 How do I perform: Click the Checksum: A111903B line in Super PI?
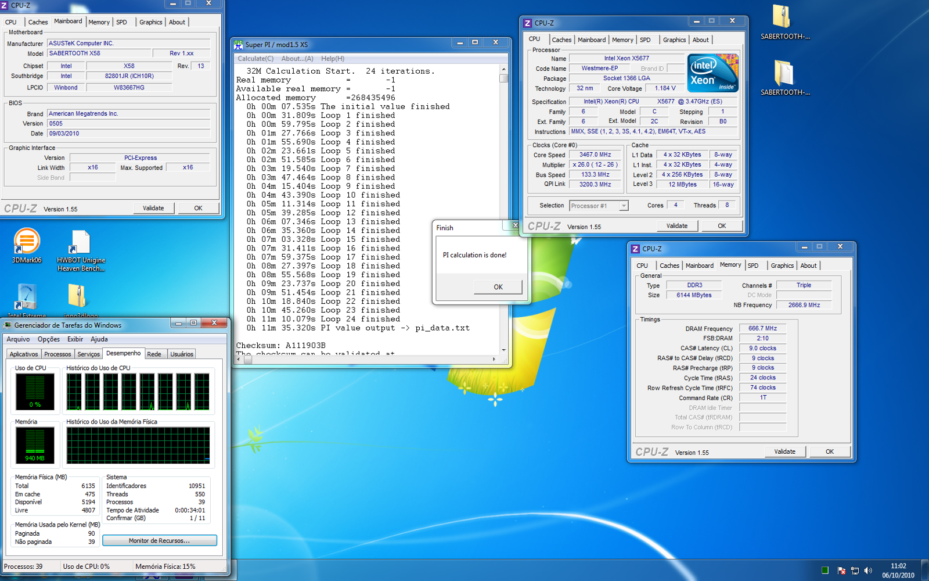pos(281,345)
